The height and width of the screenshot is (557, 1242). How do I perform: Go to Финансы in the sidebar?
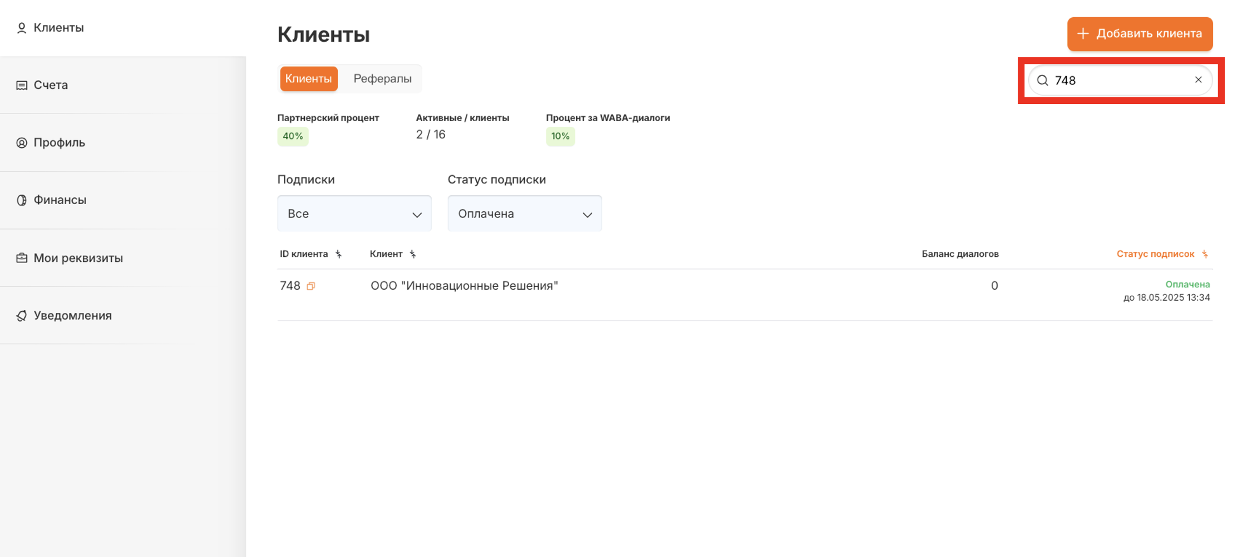60,200
